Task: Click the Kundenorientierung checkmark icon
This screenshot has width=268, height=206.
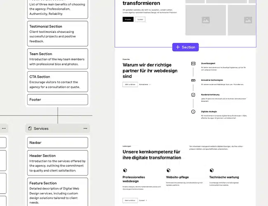Action: [193, 95]
